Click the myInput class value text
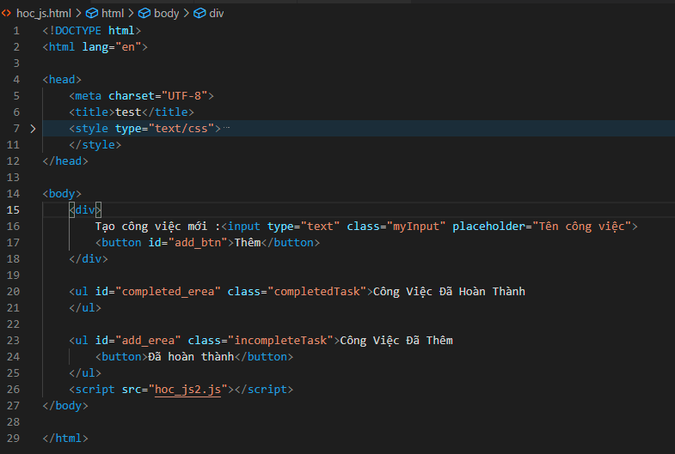 coord(416,227)
